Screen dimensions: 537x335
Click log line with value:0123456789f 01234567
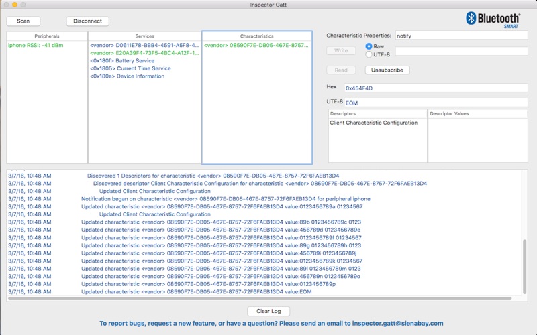point(222,238)
